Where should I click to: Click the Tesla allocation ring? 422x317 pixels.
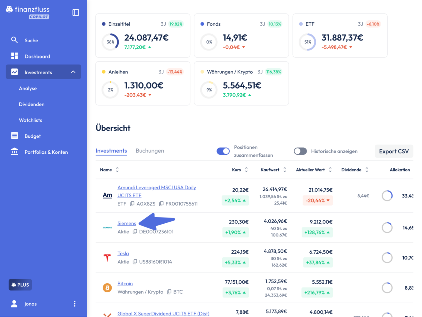(x=387, y=258)
